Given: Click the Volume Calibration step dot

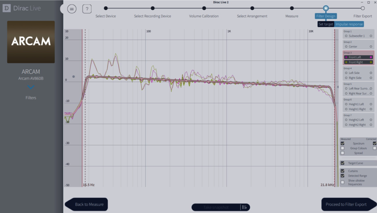Looking at the screenshot, I should pos(204,8).
